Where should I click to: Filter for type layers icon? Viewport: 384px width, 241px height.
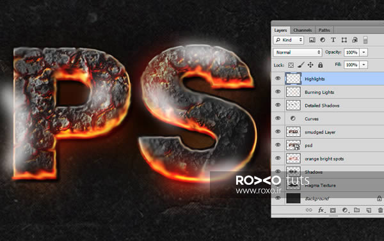(333, 40)
